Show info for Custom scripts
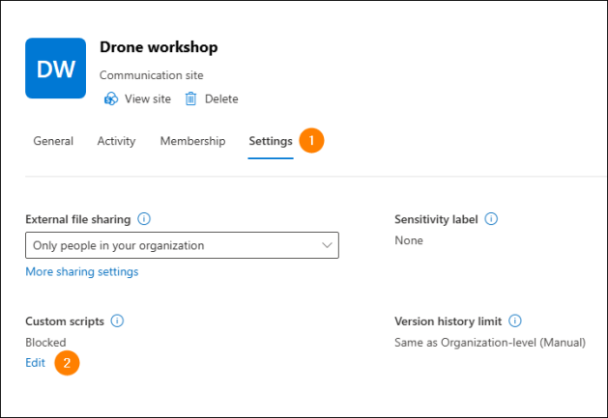Screen dimensions: 608x418 tap(118, 320)
